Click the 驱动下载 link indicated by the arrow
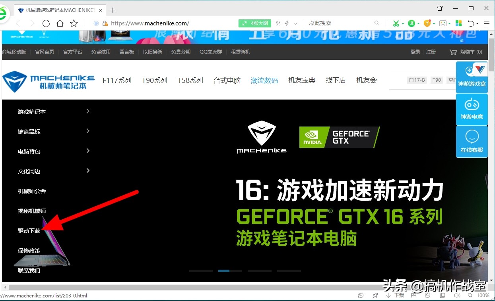The image size is (495, 301). [29, 230]
